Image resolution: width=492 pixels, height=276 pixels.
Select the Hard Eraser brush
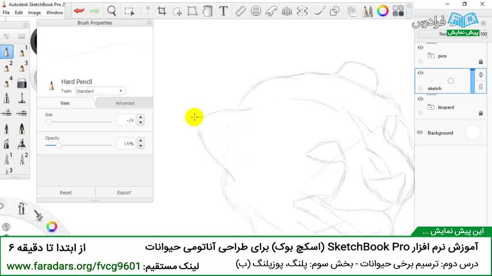tap(22, 83)
